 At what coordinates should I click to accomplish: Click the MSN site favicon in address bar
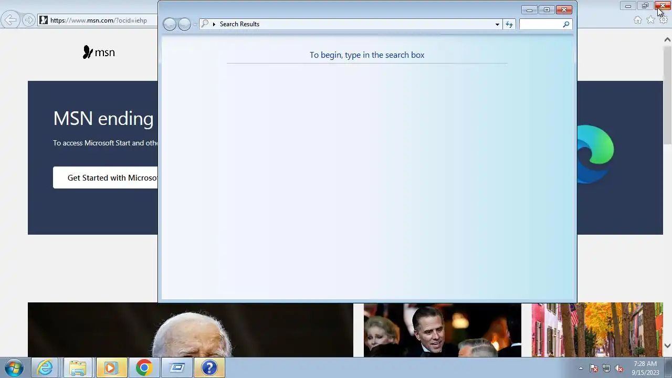44,20
